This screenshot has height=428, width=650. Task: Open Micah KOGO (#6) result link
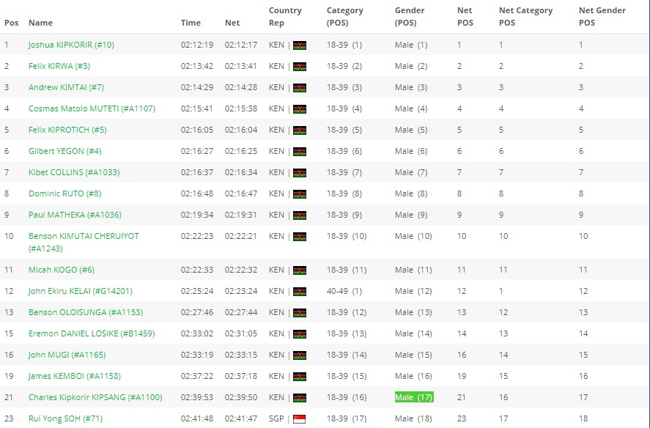pyautogui.click(x=62, y=270)
